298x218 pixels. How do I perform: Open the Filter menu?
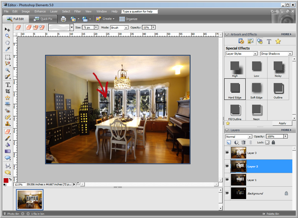pyautogui.click(x=77, y=12)
